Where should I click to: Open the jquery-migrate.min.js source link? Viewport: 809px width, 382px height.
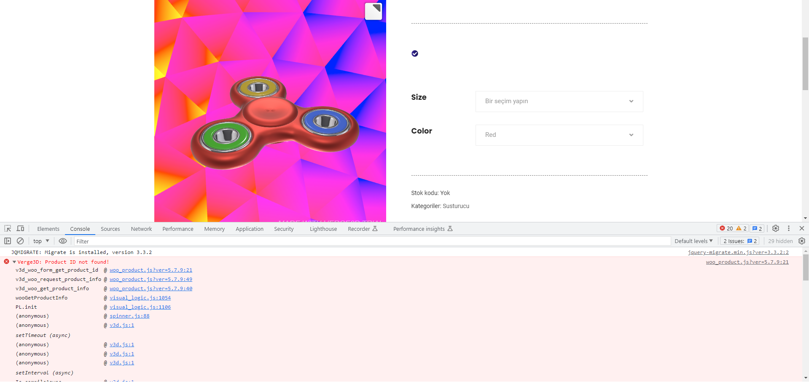click(738, 252)
